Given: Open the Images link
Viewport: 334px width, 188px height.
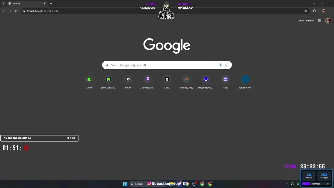Looking at the screenshot, I should click(x=310, y=21).
